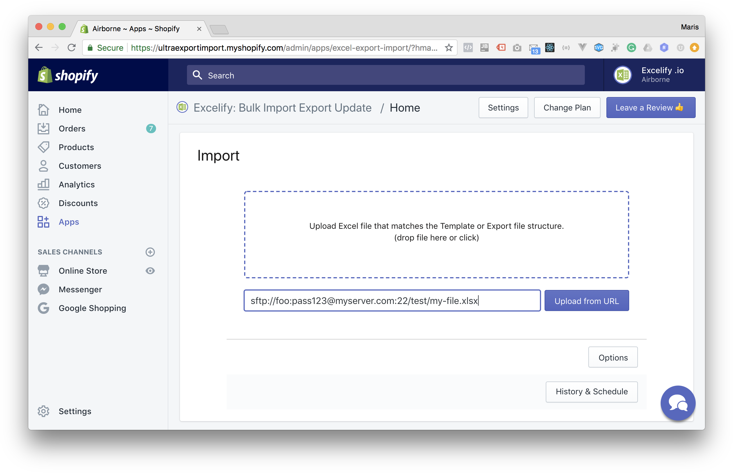Click the Home house icon in sidebar

point(43,110)
